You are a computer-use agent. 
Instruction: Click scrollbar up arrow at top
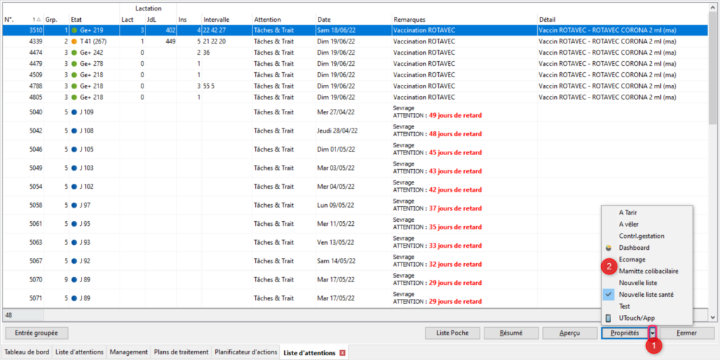coord(714,6)
